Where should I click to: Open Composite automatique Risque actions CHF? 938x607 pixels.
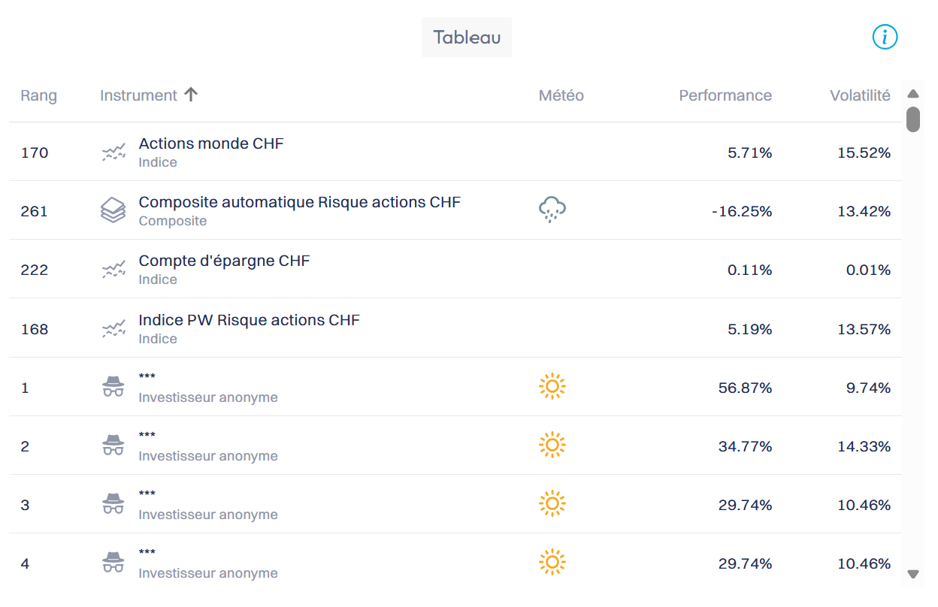(299, 202)
